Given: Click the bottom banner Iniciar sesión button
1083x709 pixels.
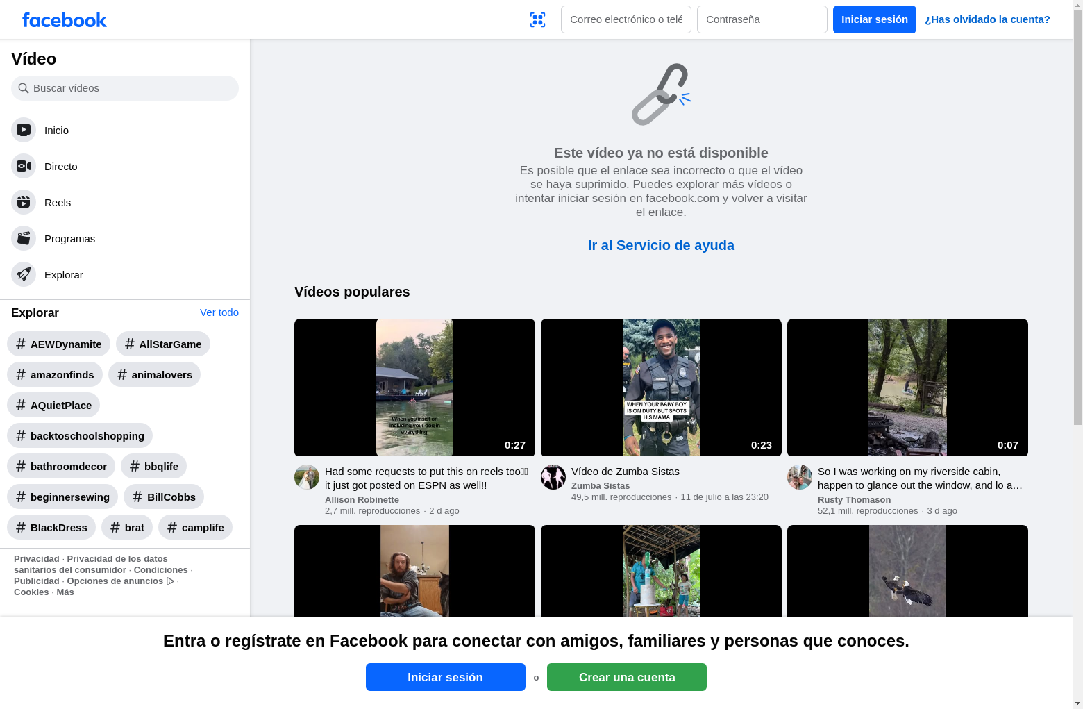Looking at the screenshot, I should [446, 677].
